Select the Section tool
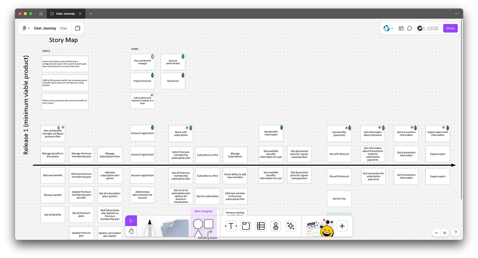Screen dimensions: 478x258 coord(246,226)
